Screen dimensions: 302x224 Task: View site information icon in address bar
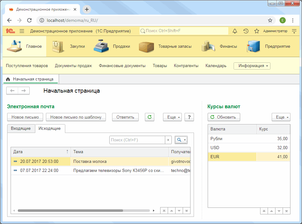[42, 20]
